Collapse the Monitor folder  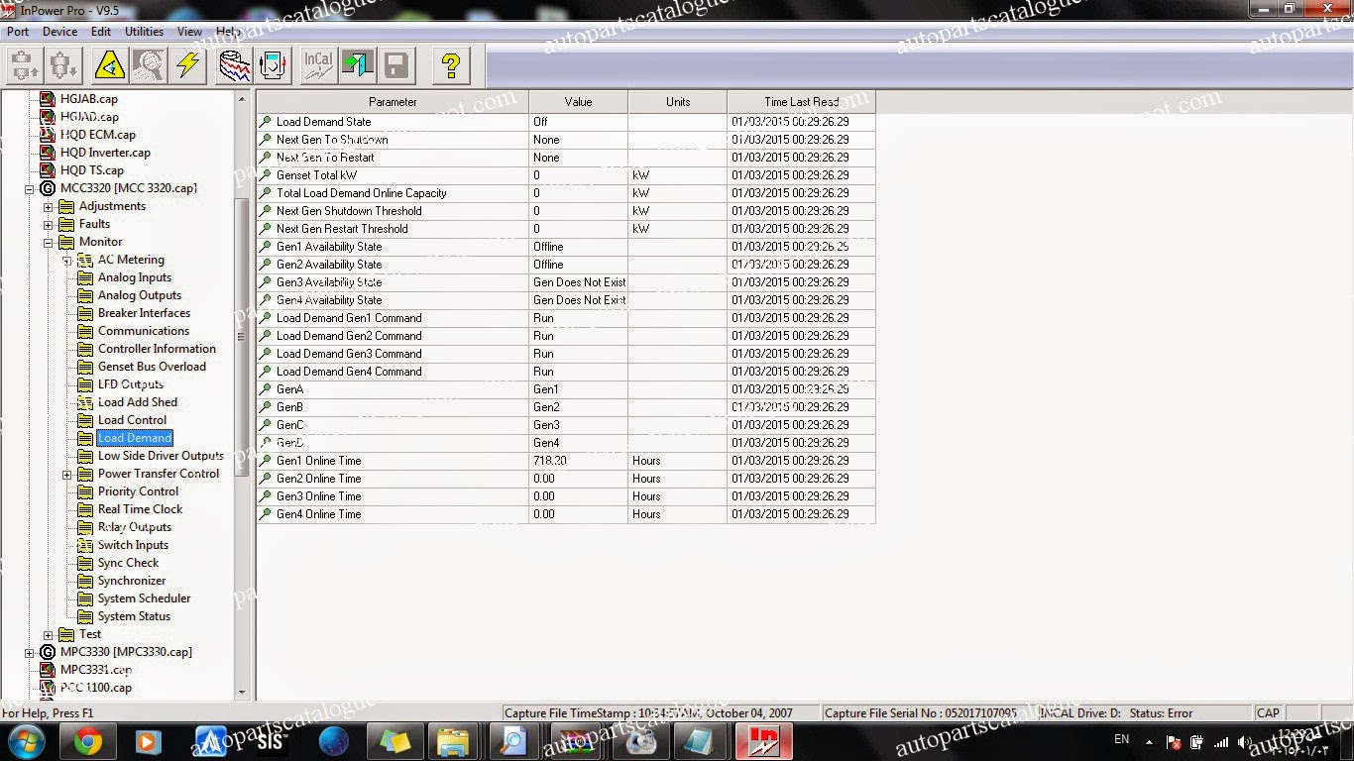tap(48, 242)
